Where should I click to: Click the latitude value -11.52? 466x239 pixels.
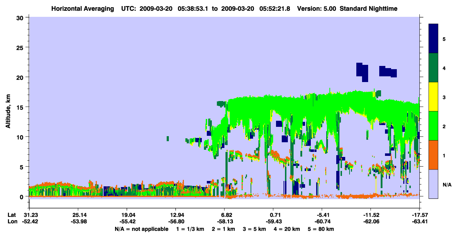(371, 215)
